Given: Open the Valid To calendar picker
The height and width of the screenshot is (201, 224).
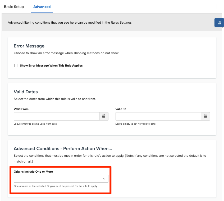Looking at the screenshot, I should (x=205, y=116).
